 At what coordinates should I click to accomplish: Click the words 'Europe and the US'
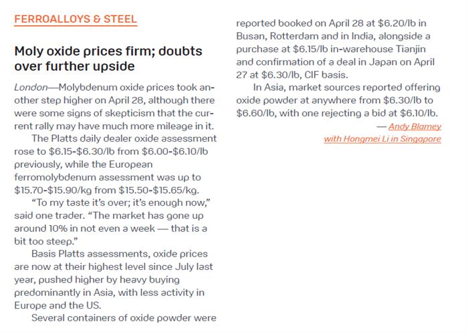57,305
